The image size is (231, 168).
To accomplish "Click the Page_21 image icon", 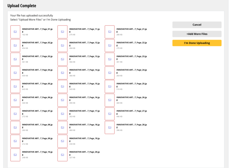I will coord(110,32).
